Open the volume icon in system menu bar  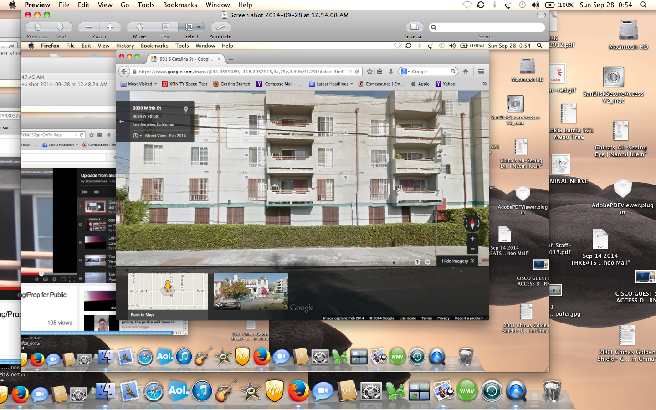[535, 5]
